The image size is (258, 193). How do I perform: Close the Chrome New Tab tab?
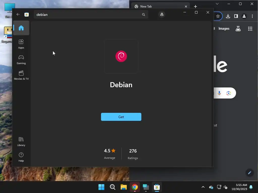[x=186, y=6]
